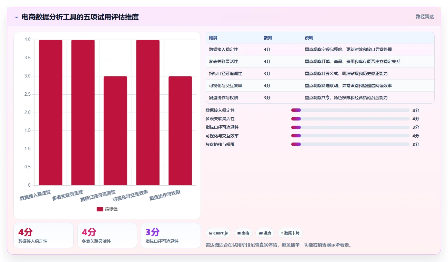Viewport: 448px width, 262px height.
Task: Click the 复盘协作与权限 bar in the chart
Action: point(180,131)
